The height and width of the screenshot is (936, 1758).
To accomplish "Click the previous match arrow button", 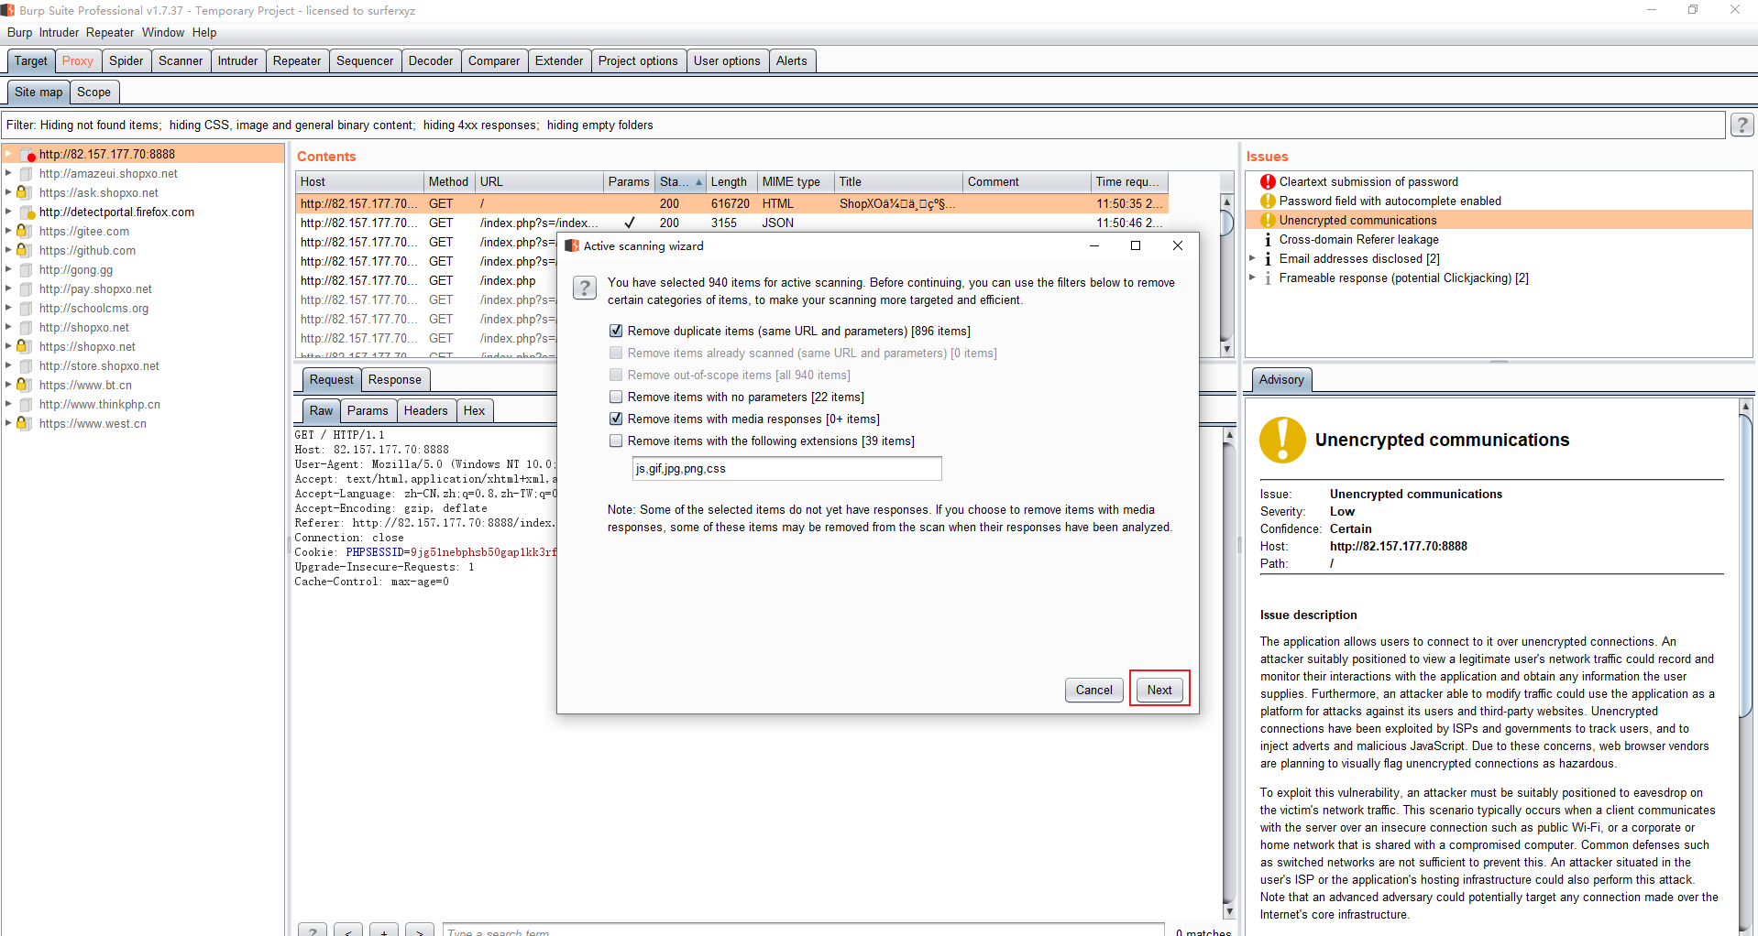I will coord(348,930).
